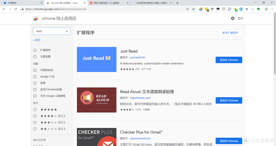Open the colorful lightning-bolt extension
Image resolution: width=276 pixels, height=146 pixels.
201,9
